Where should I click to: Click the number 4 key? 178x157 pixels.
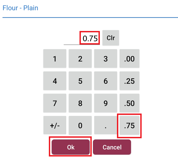[x=55, y=81]
